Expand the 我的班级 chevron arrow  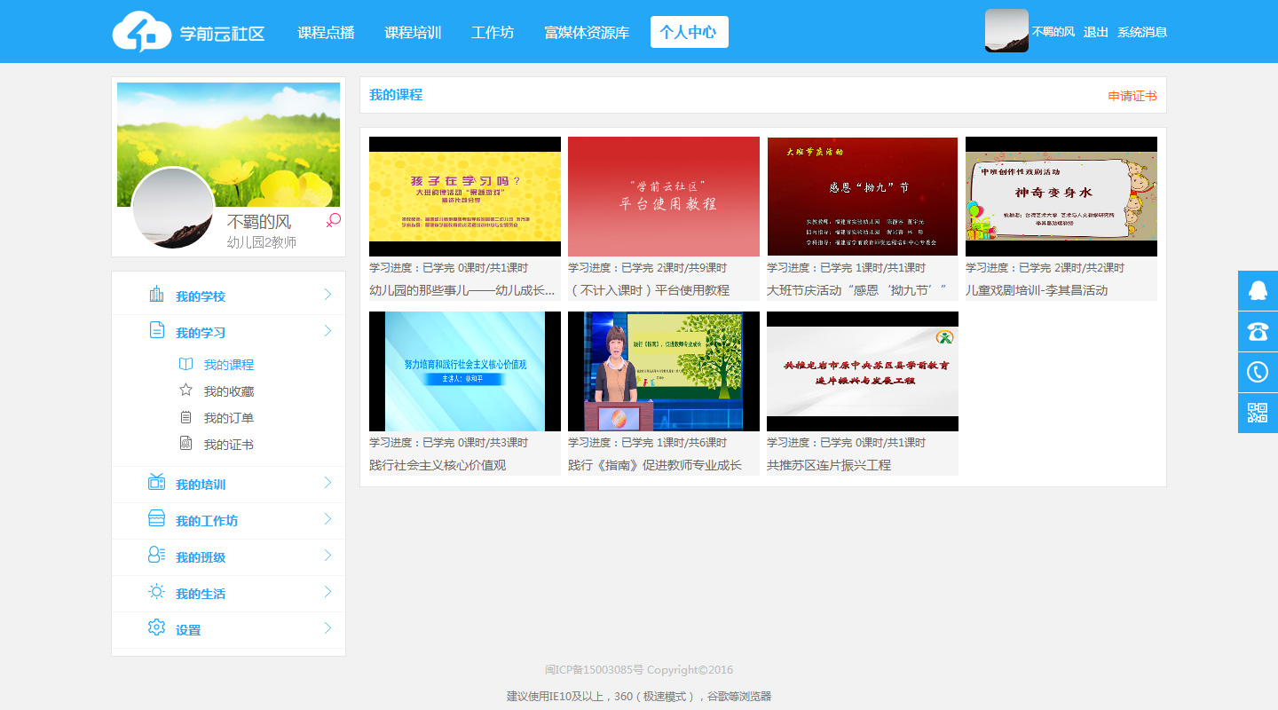click(x=327, y=556)
